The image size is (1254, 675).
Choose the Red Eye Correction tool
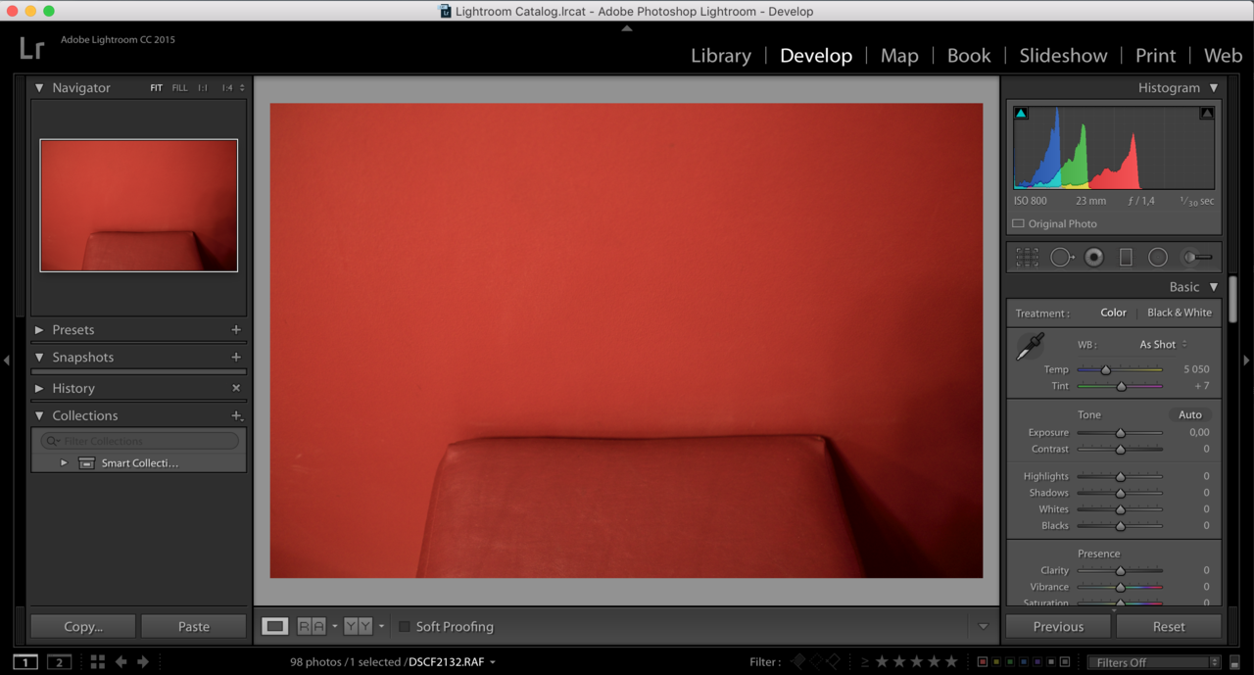[x=1093, y=258]
